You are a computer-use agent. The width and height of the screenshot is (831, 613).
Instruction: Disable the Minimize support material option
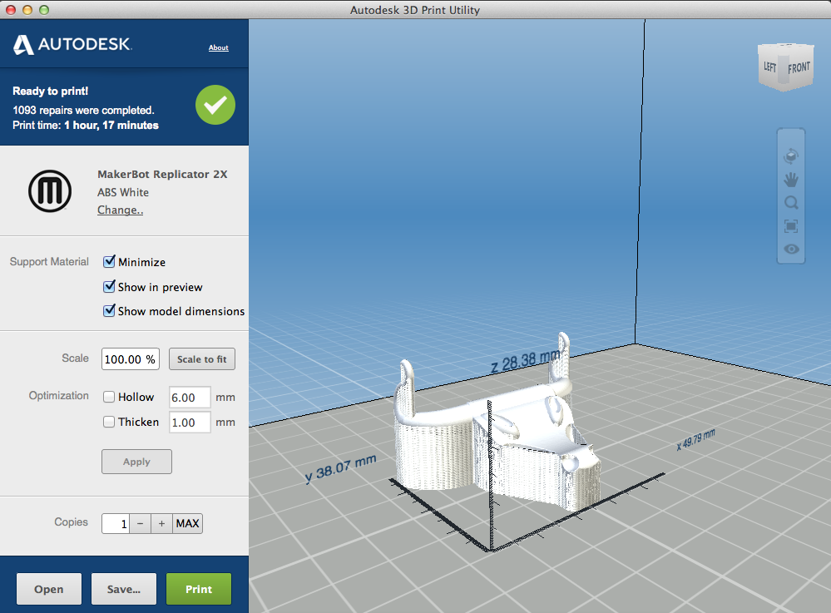[x=109, y=261]
